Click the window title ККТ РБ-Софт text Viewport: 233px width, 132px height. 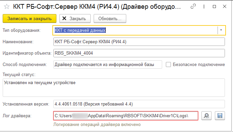pos(97,7)
